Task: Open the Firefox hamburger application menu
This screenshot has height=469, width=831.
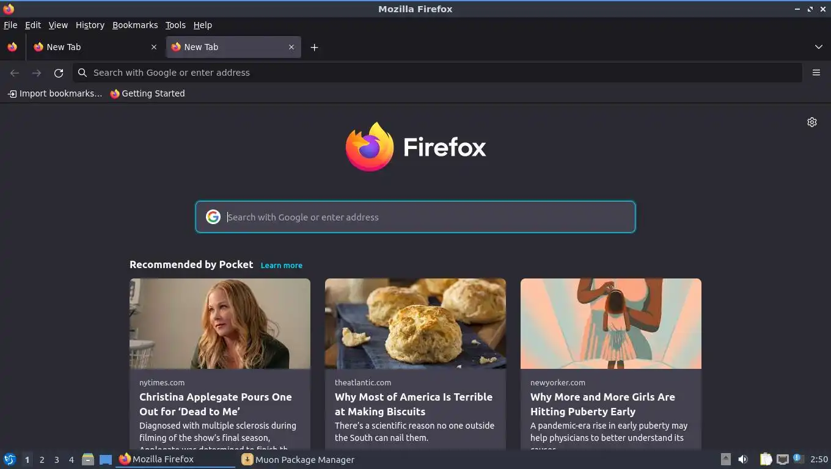Action: click(x=816, y=73)
